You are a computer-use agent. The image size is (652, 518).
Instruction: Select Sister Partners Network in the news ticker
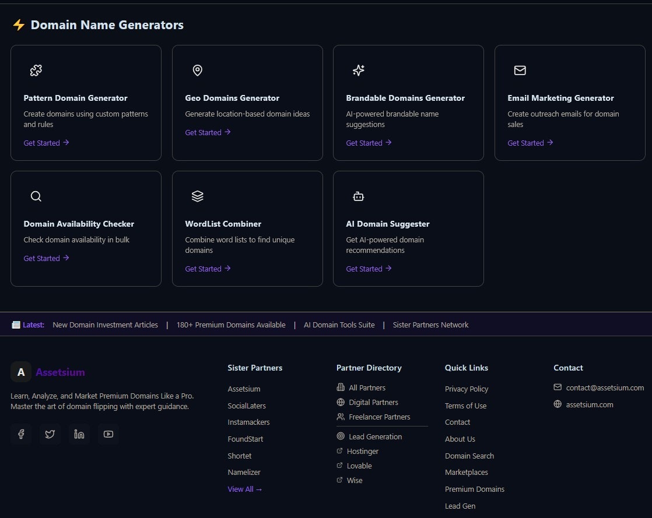[430, 325]
